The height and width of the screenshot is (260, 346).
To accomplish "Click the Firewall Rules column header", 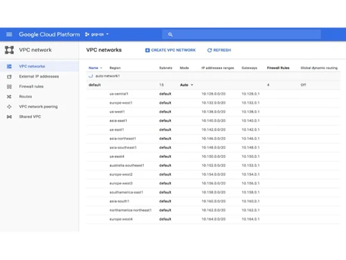I will pos(278,68).
